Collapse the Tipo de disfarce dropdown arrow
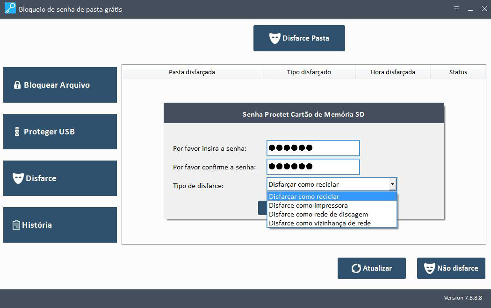The width and height of the screenshot is (491, 308). point(392,184)
